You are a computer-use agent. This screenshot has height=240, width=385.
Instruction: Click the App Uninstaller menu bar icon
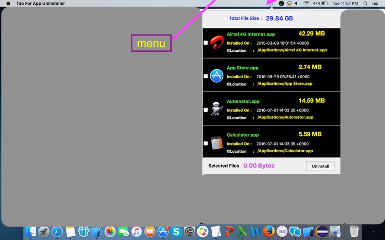click(270, 3)
